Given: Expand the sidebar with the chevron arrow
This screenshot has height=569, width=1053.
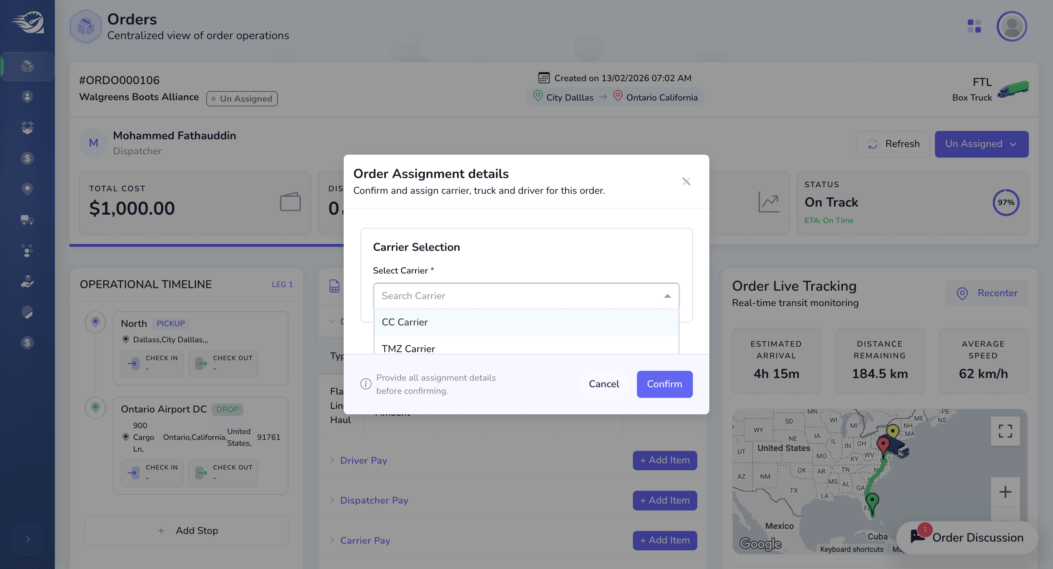Looking at the screenshot, I should [x=27, y=539].
